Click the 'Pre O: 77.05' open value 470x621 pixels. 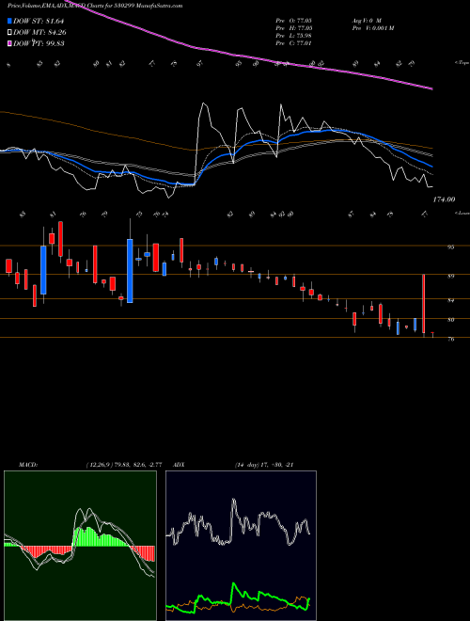click(293, 21)
